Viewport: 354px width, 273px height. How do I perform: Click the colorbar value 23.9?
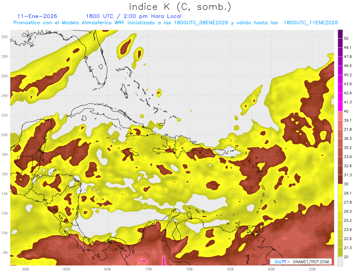pyautogui.click(x=348, y=230)
